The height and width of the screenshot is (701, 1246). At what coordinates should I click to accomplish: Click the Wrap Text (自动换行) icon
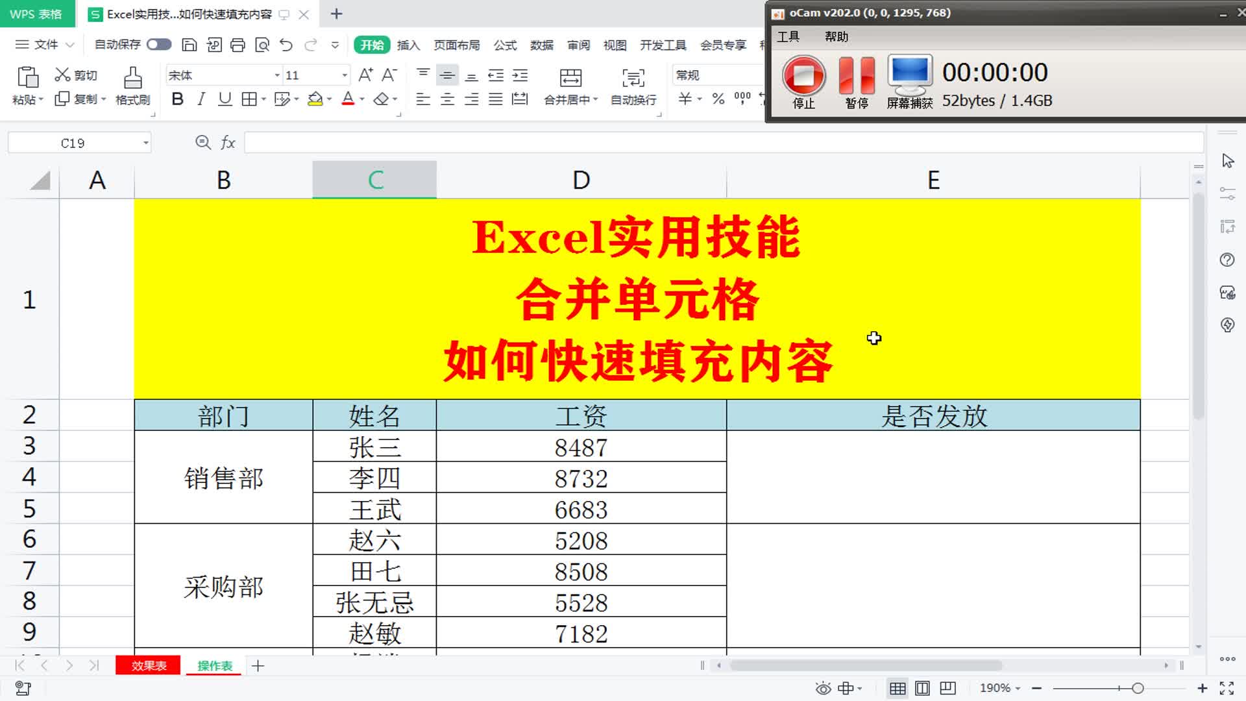(633, 79)
